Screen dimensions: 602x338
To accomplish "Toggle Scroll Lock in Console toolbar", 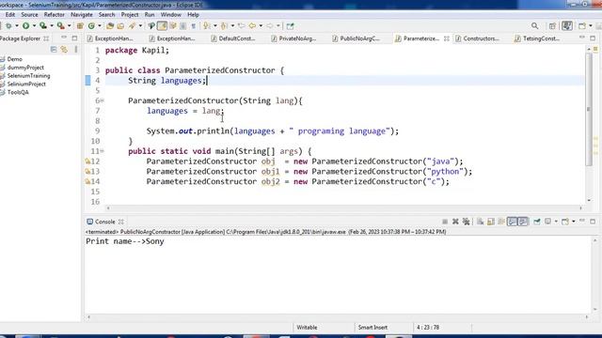I will (491, 222).
